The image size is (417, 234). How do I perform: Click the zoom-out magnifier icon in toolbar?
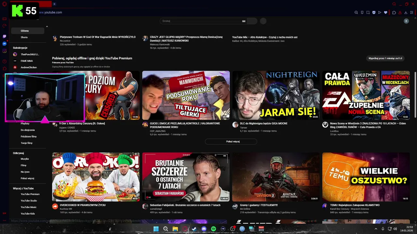pos(356,12)
